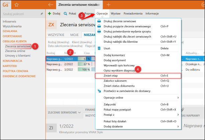The height and width of the screenshot is (140, 205).
Task: Open Data zakończenia (dowolna) filter
Action: (x=65, y=46)
